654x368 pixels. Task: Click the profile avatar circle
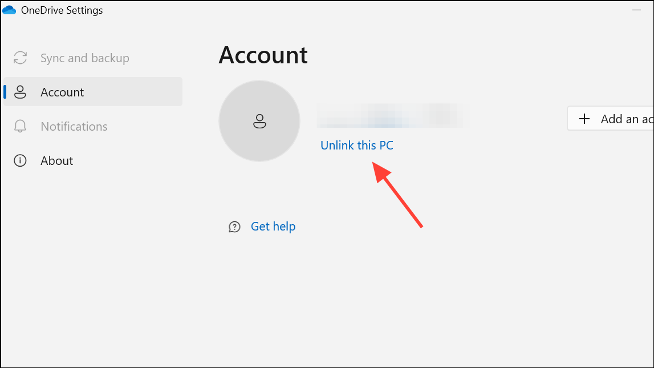[x=259, y=121]
